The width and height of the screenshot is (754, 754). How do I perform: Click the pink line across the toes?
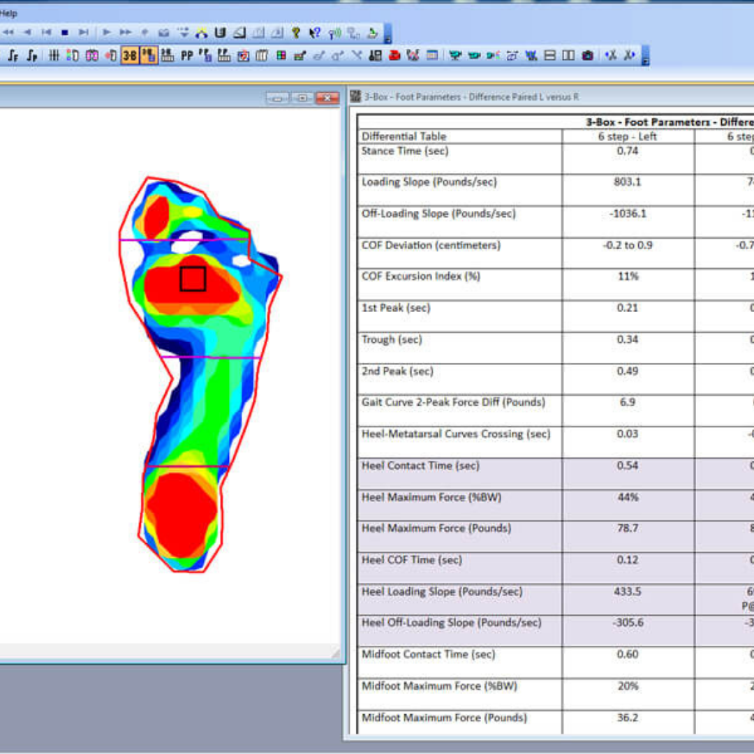(x=184, y=239)
